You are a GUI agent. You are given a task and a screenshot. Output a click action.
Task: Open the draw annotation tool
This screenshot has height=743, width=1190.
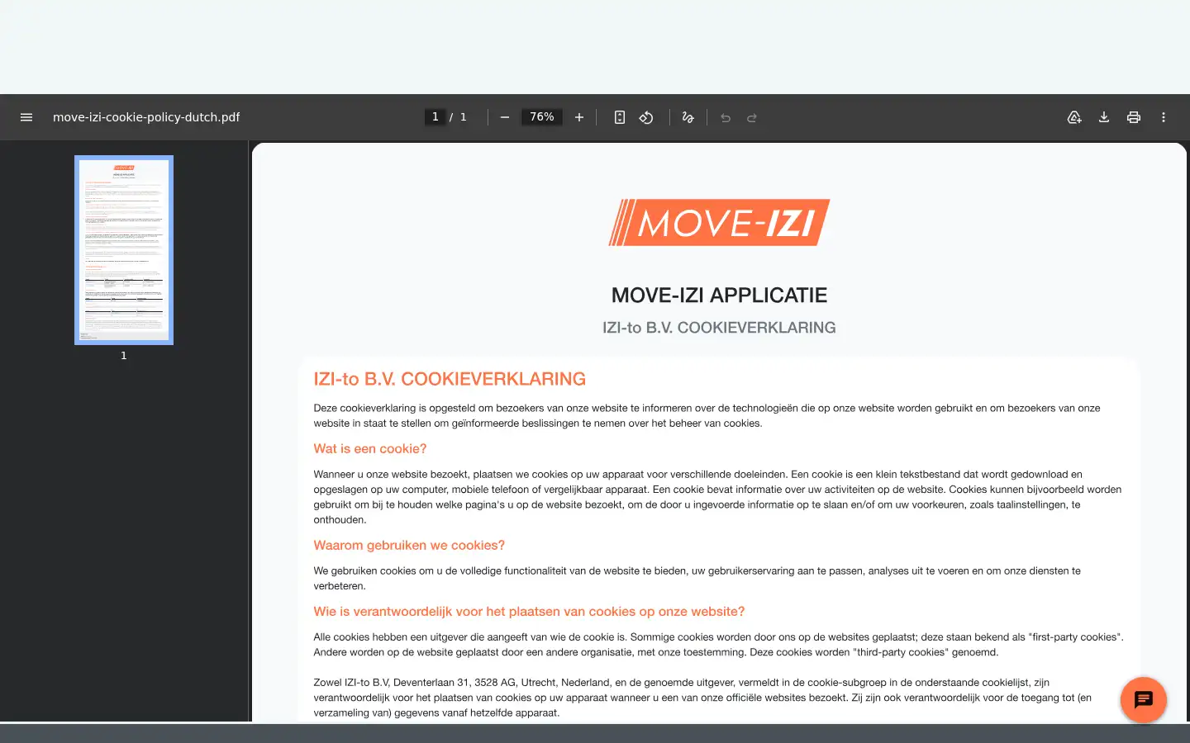click(x=688, y=117)
